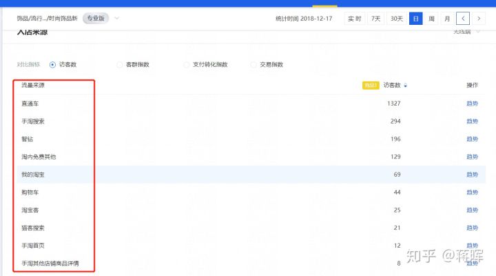496x276 pixels.
Task: Select the 交易指数 radio option
Action: [254, 65]
